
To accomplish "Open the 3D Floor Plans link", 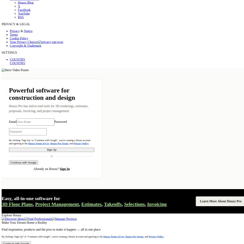I will coord(17,204).
